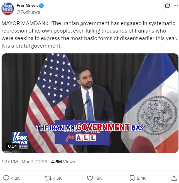Click the 0:14 video duration badge

(12, 146)
